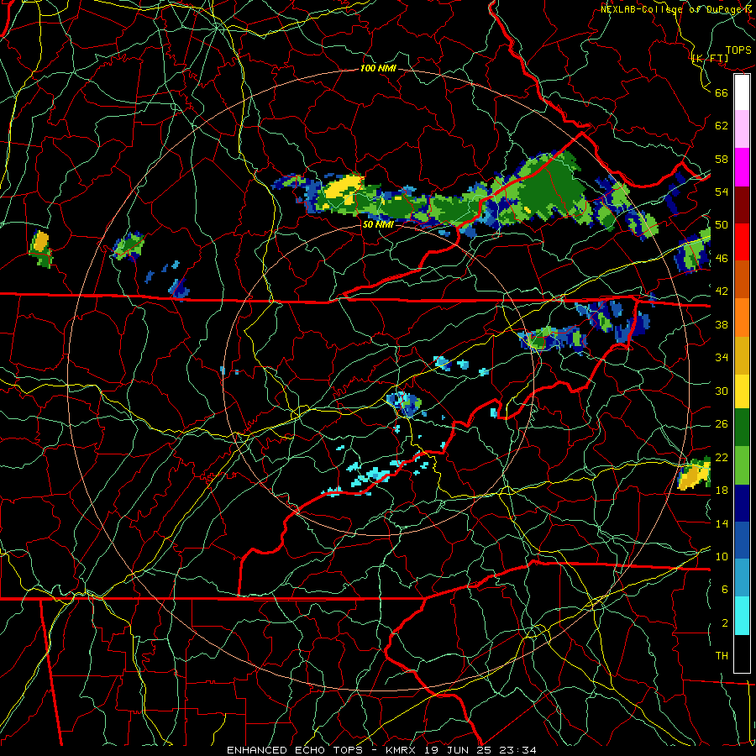
Task: Click the 50 legend value
Action: point(722,224)
